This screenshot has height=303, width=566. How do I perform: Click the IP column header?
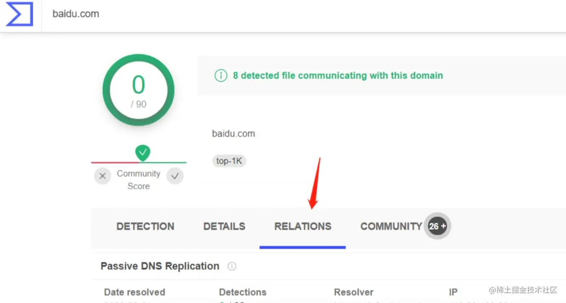click(453, 292)
